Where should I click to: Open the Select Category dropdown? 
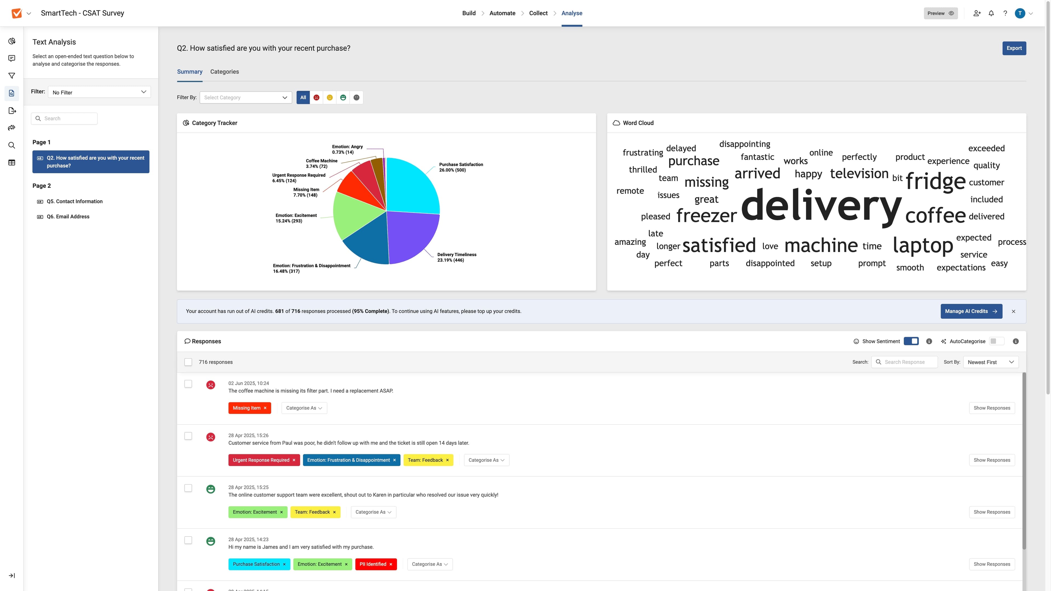[x=246, y=97]
